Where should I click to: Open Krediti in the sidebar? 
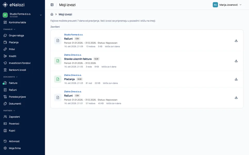click(22, 56)
